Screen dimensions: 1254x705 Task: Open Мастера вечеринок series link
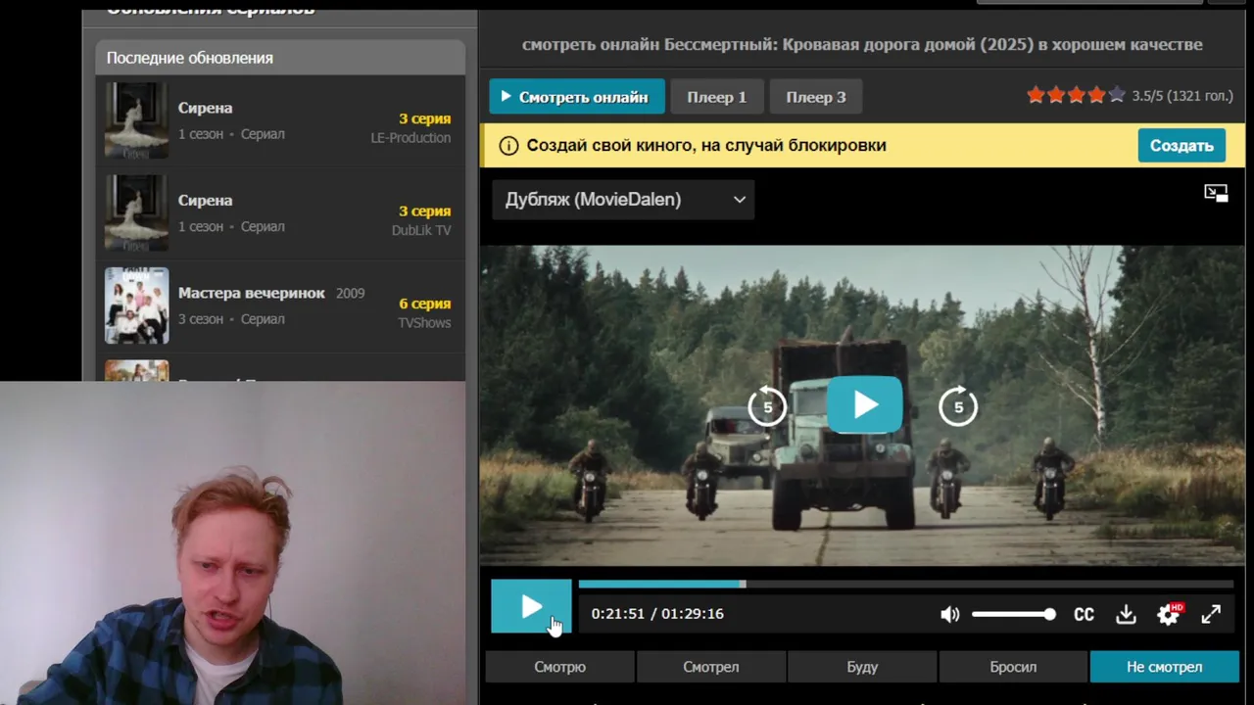[x=252, y=293]
